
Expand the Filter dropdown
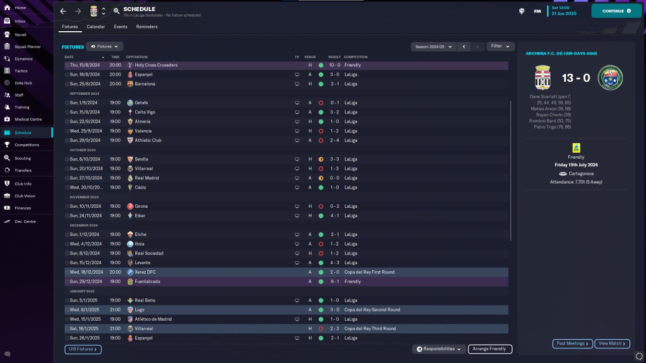(x=501, y=46)
